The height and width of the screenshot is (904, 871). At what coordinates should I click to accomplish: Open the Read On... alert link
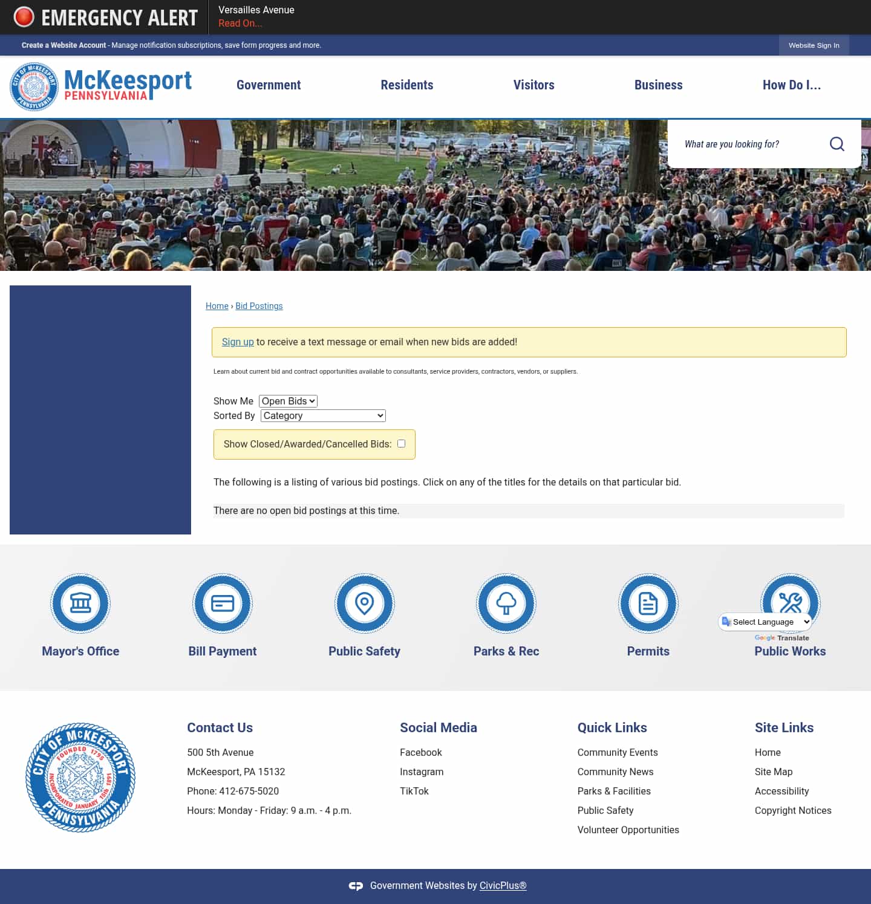click(240, 23)
